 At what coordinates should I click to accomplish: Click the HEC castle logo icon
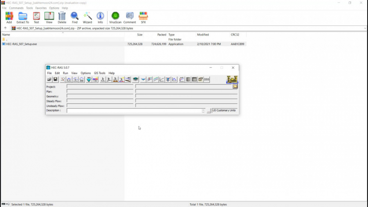coord(232,79)
